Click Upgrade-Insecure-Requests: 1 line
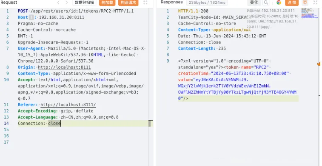Viewport: 322px width, 166px height. tap(53, 42)
